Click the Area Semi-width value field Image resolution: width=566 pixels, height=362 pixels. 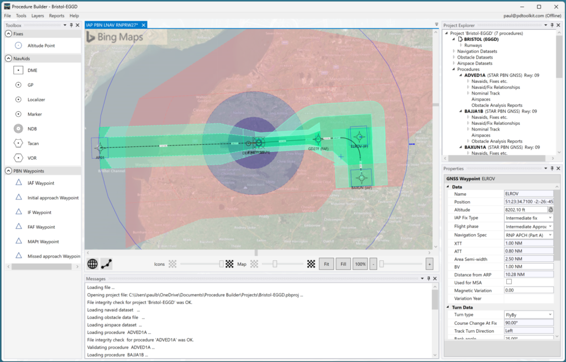[528, 259]
